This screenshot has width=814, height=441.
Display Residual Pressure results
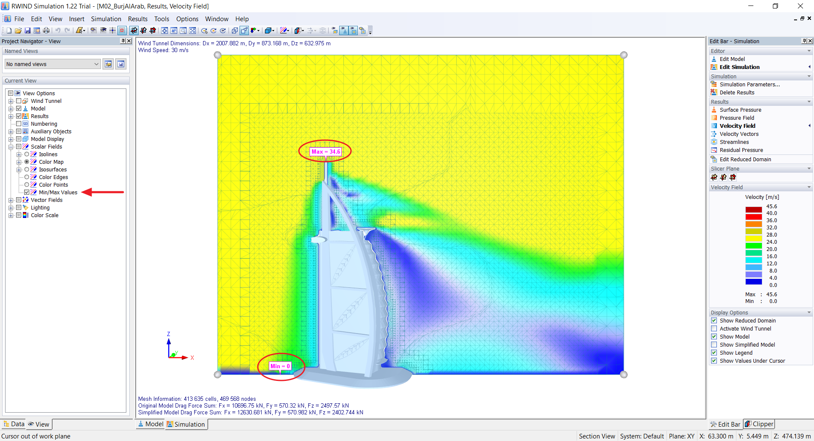741,150
